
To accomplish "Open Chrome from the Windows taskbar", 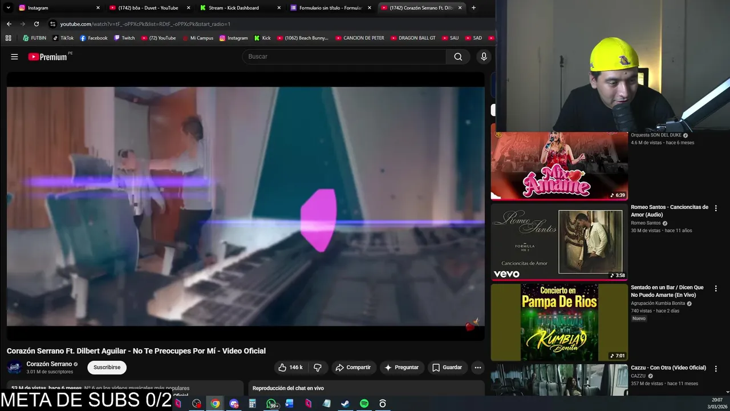I will [x=215, y=404].
